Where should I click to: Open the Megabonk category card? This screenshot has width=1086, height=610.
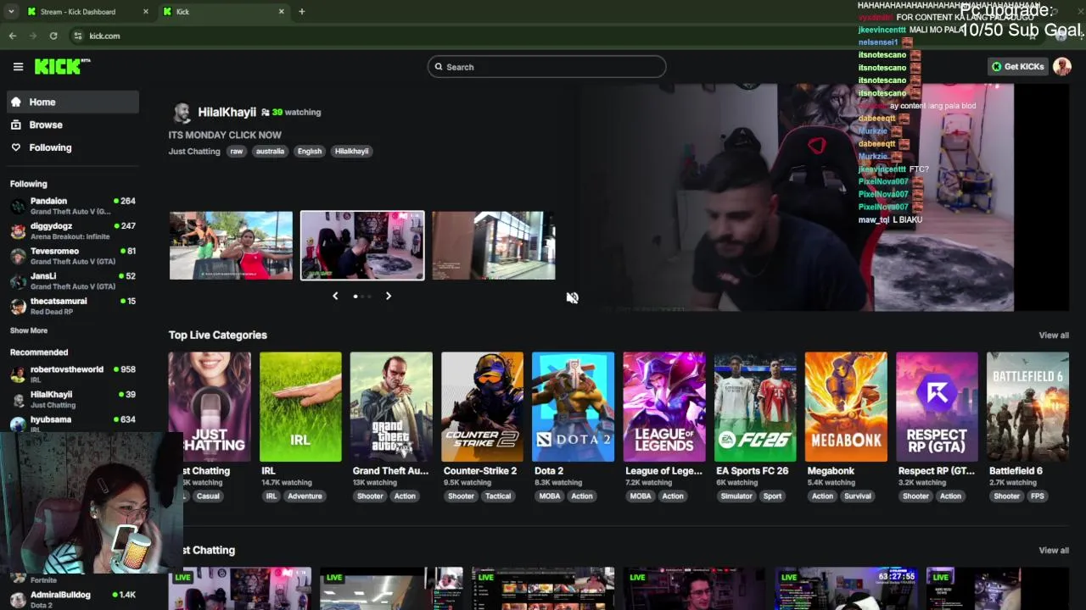point(846,407)
